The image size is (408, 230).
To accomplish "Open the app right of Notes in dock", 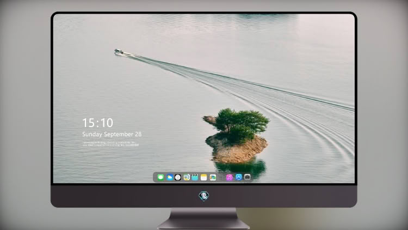I will pyautogui.click(x=213, y=177).
